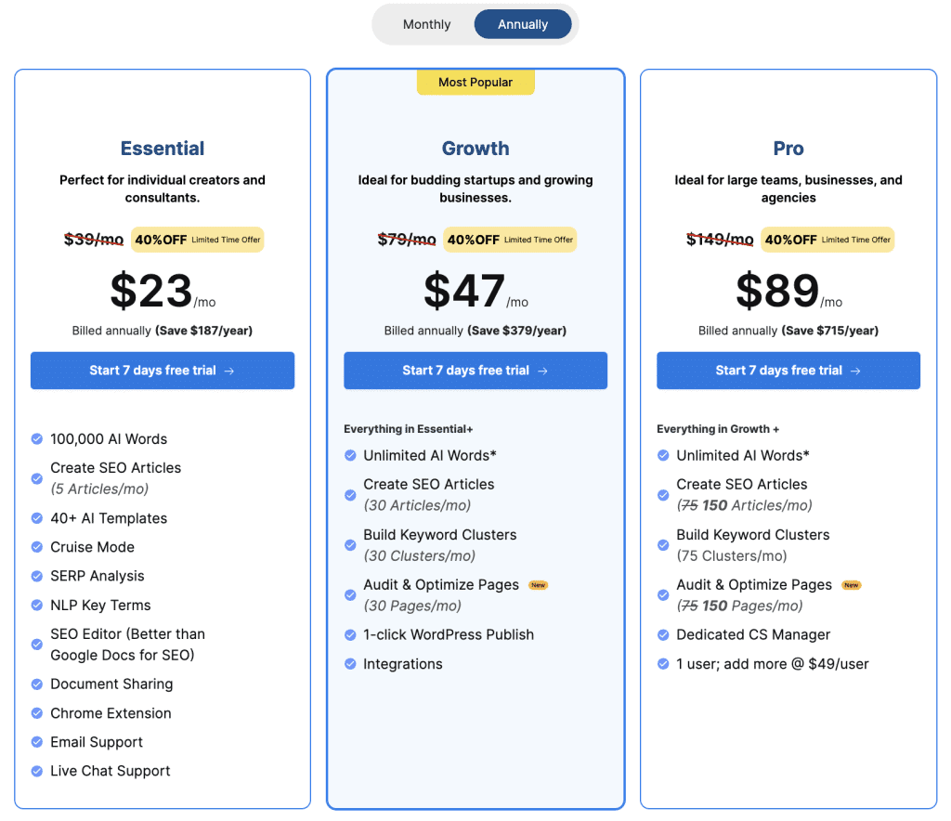Click the Pro plan heading

788,149
